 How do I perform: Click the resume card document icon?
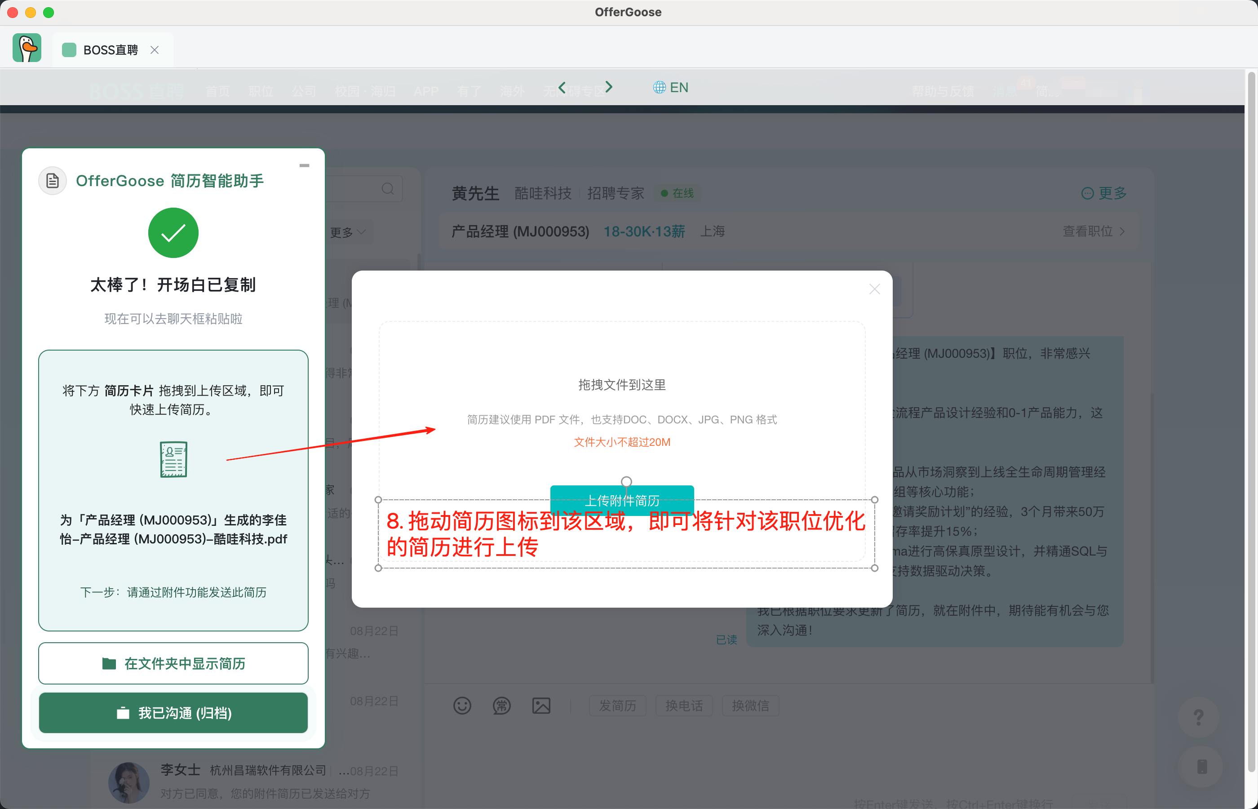(x=173, y=459)
